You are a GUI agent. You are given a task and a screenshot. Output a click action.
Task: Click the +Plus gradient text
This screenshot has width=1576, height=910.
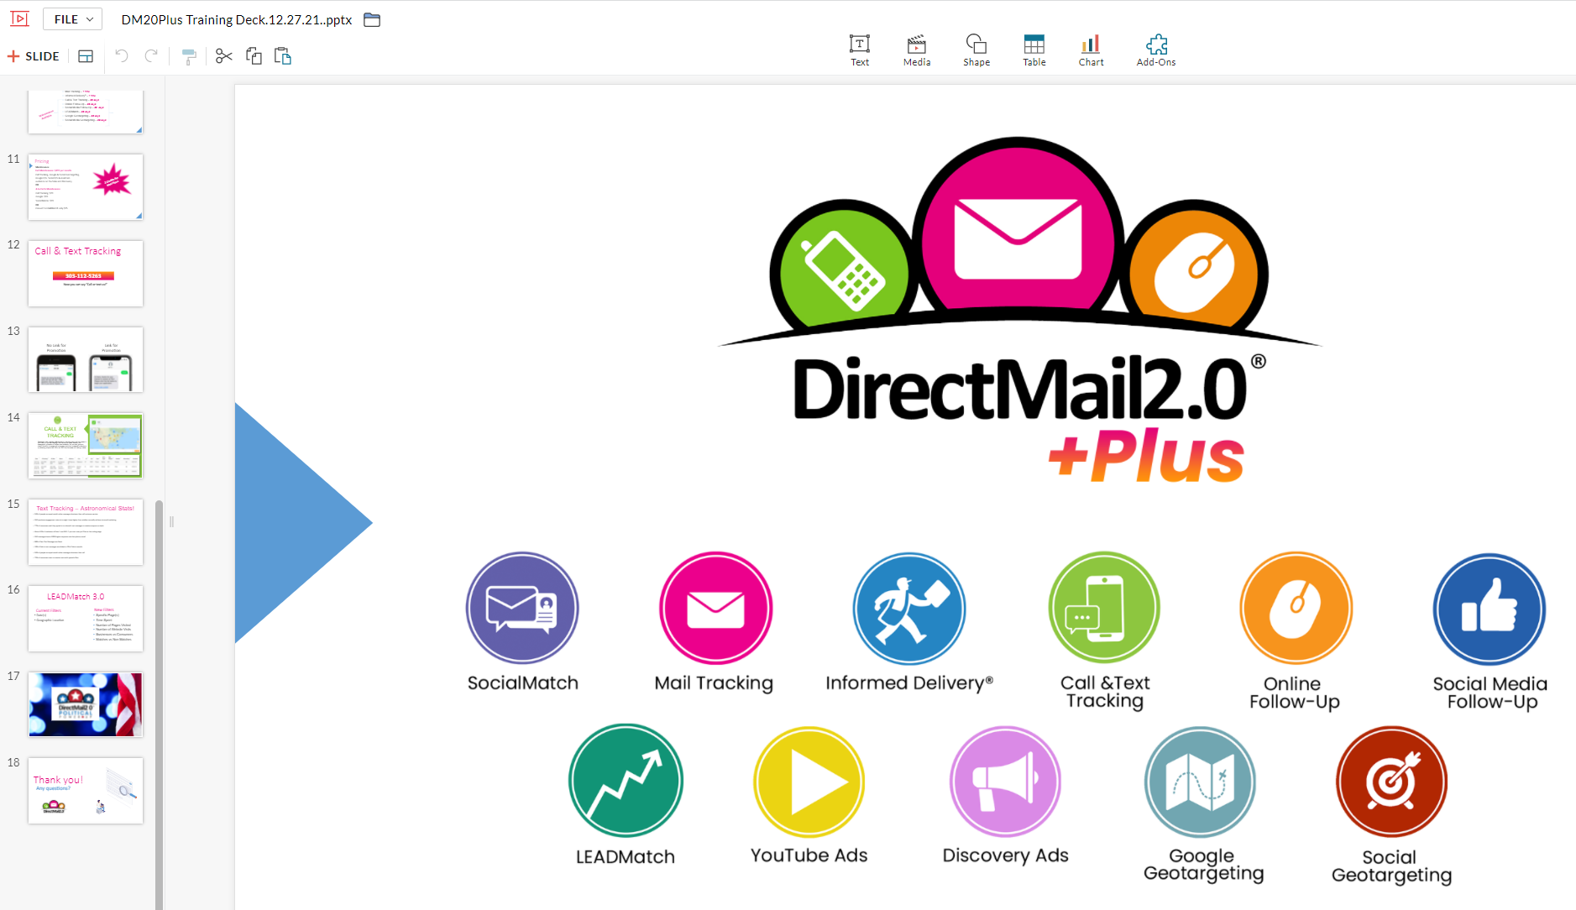[x=1147, y=456]
